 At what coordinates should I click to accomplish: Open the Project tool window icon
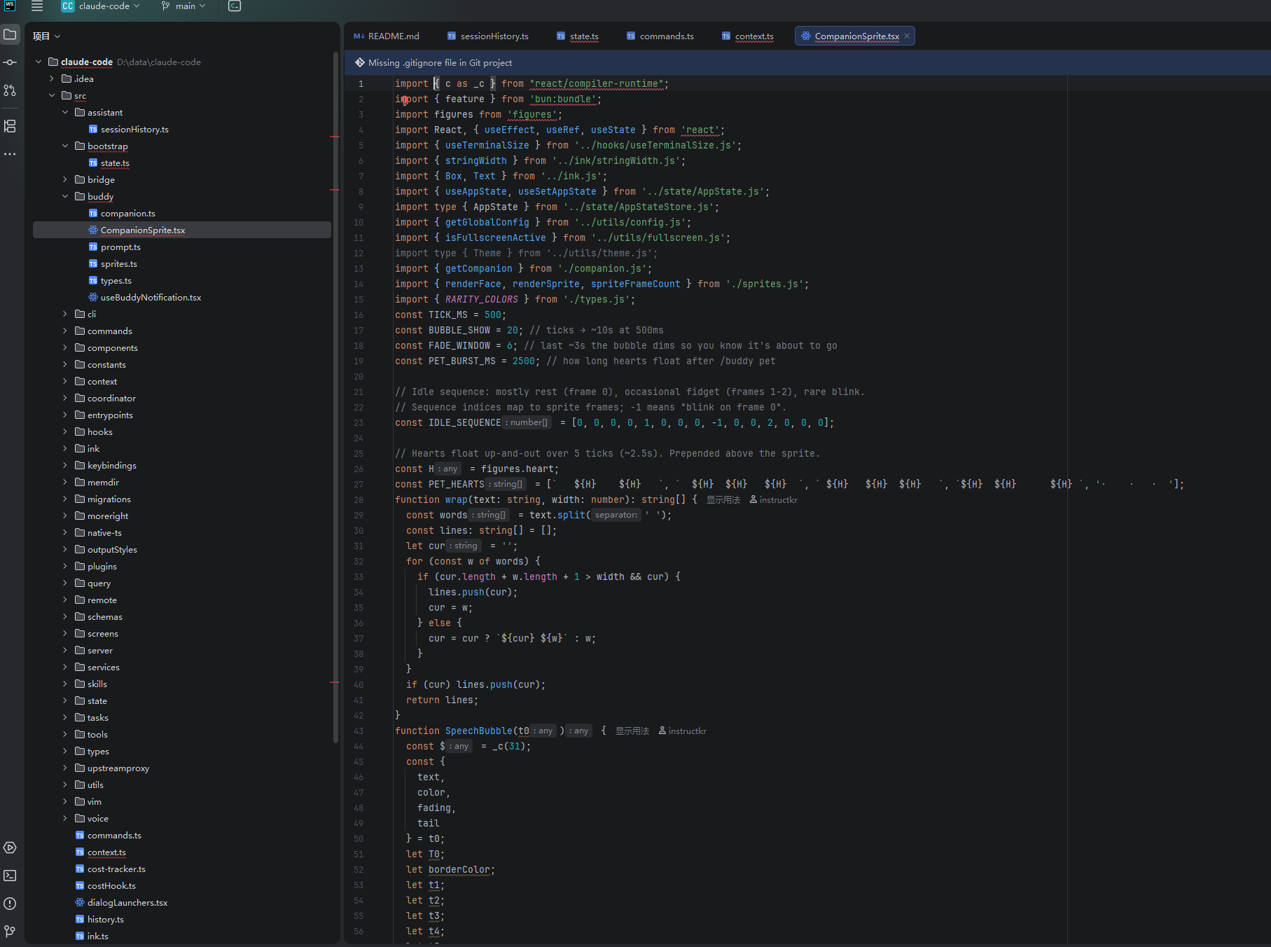pyautogui.click(x=10, y=34)
